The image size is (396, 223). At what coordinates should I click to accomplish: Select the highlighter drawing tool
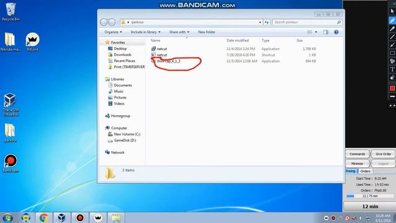392,28
